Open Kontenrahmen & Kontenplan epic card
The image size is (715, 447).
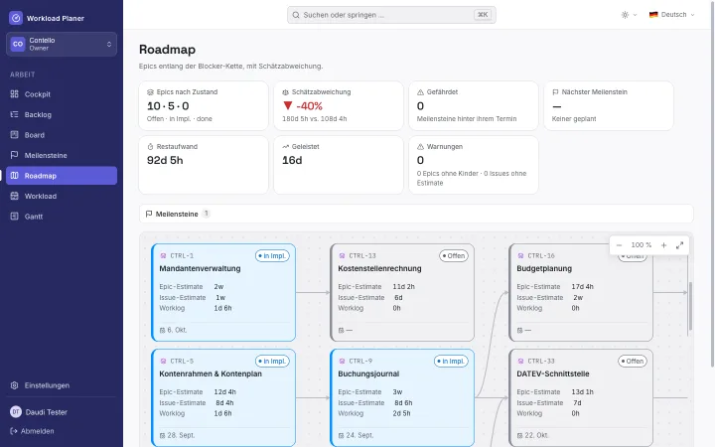[223, 397]
